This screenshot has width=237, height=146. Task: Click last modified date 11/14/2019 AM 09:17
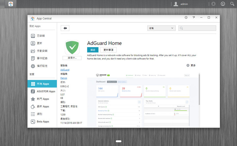tap(71, 123)
